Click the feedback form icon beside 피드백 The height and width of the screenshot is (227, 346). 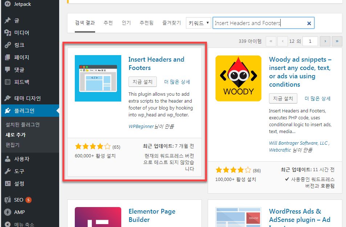pyautogui.click(x=8, y=82)
